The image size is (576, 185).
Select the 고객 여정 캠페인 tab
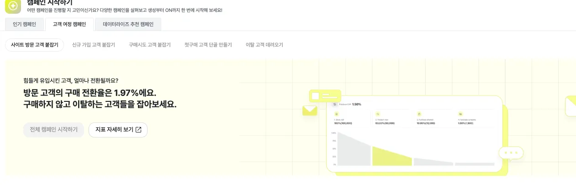[x=69, y=24]
